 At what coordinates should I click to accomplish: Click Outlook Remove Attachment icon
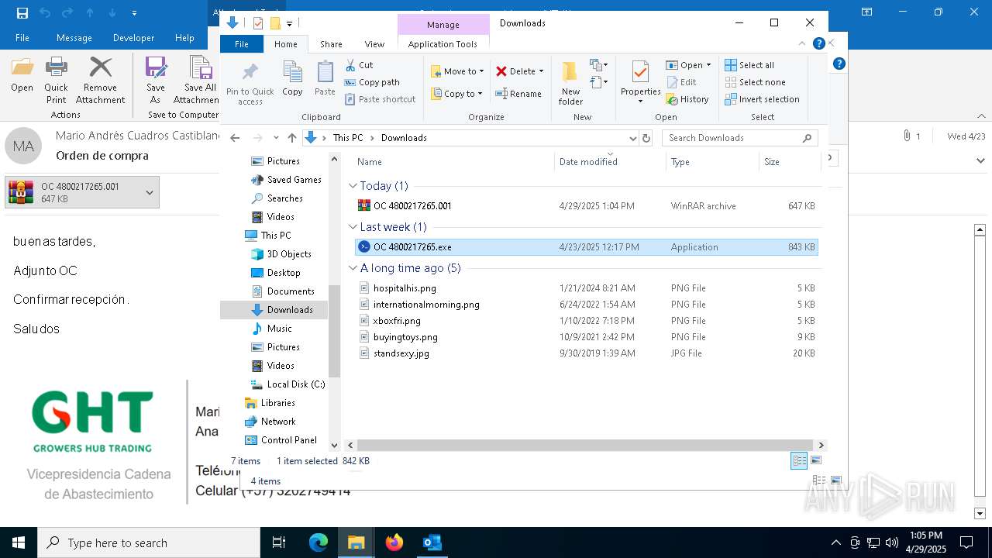[101, 67]
